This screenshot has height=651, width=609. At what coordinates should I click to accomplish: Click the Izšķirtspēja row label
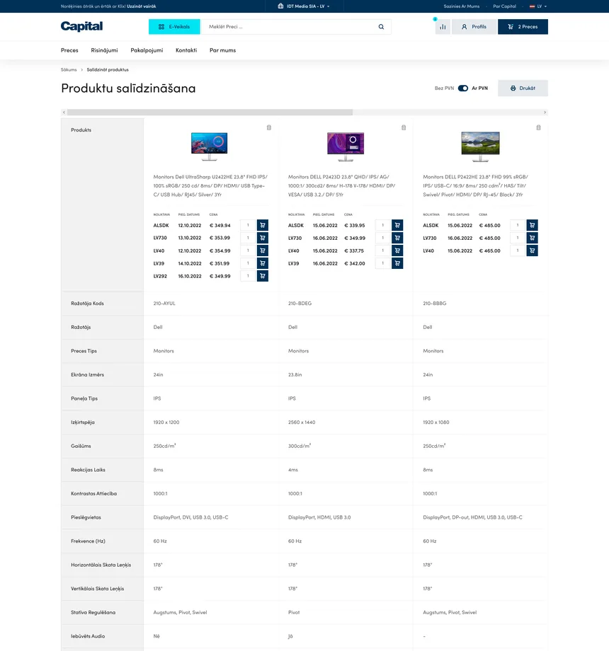[83, 422]
